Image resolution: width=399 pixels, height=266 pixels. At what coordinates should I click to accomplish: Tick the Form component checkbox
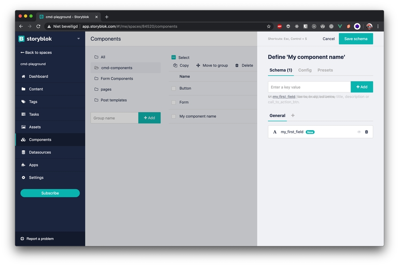click(174, 102)
